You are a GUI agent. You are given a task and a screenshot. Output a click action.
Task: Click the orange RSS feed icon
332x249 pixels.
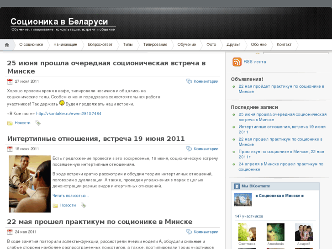point(237,62)
